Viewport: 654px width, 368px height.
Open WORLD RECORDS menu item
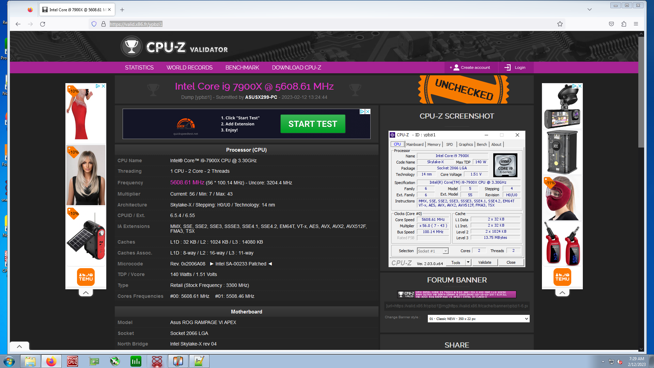tap(189, 67)
